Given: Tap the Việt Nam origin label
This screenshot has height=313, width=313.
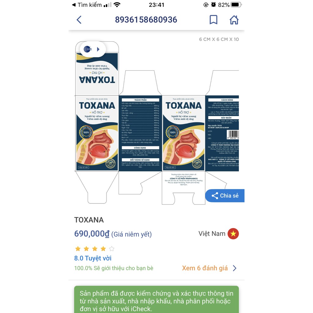Looking at the screenshot, I should [212, 234].
